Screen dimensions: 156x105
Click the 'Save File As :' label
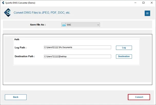pyautogui.click(x=38, y=25)
